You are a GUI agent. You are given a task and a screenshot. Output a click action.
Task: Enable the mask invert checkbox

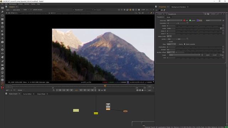(211, 55)
